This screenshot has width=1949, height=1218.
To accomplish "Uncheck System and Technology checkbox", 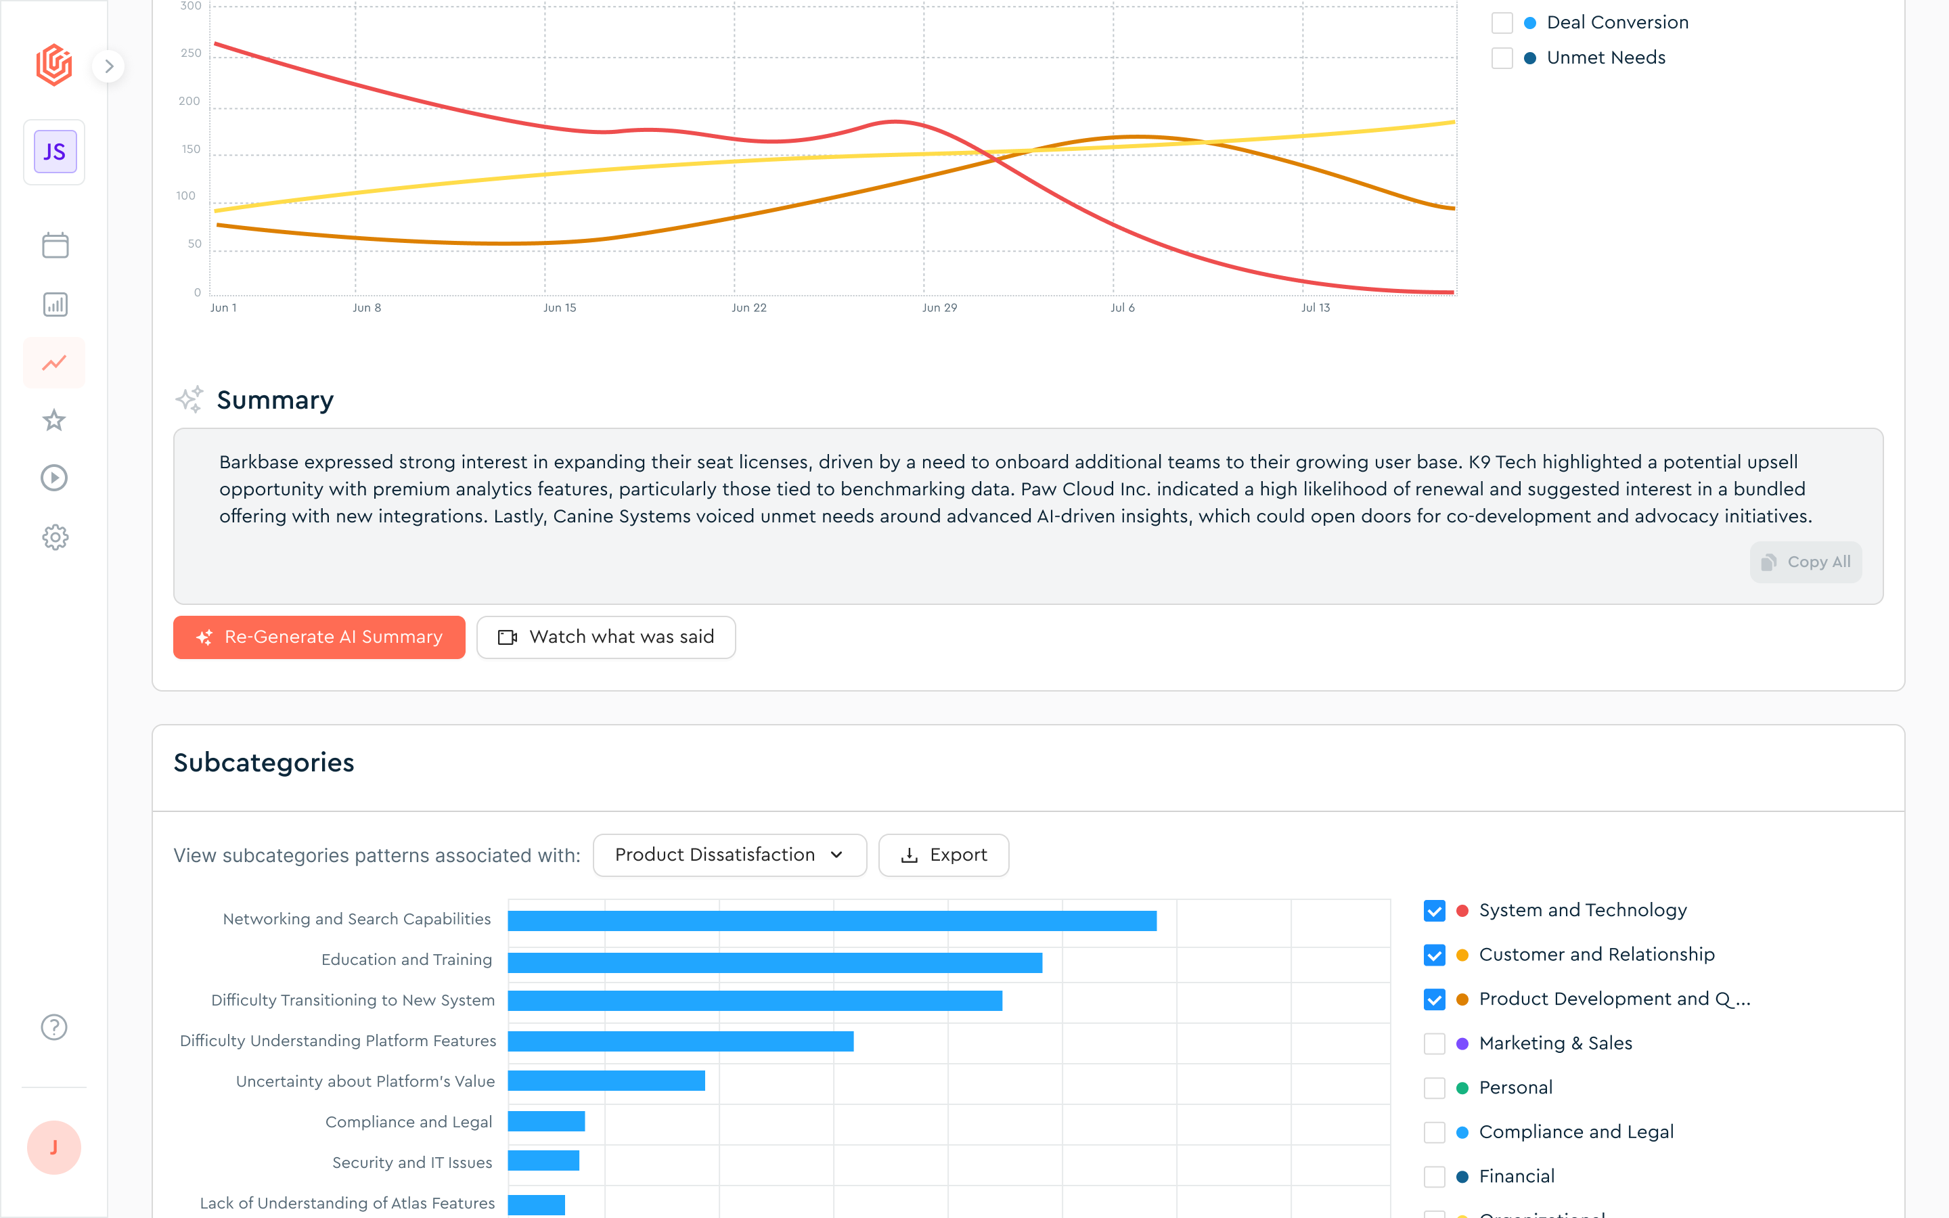I will pyautogui.click(x=1435, y=911).
